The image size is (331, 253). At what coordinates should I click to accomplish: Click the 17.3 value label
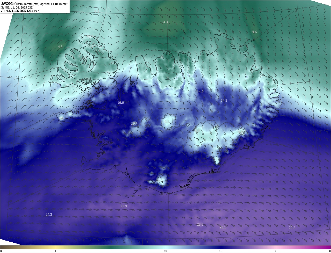[x=49, y=215]
